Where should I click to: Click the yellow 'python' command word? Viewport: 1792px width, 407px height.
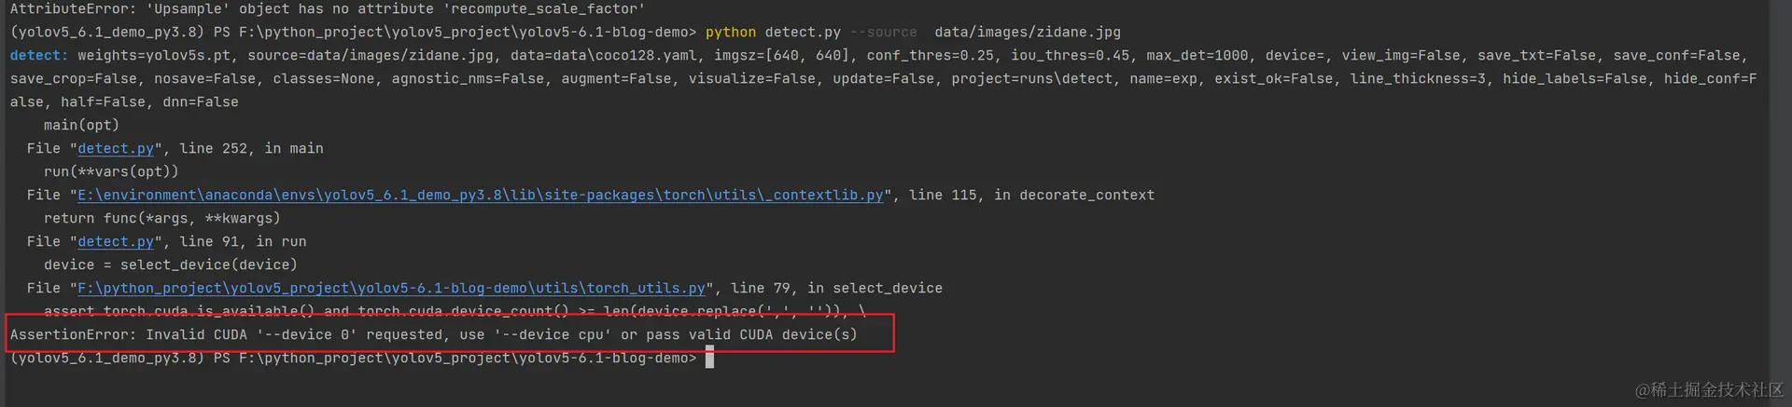(x=730, y=32)
